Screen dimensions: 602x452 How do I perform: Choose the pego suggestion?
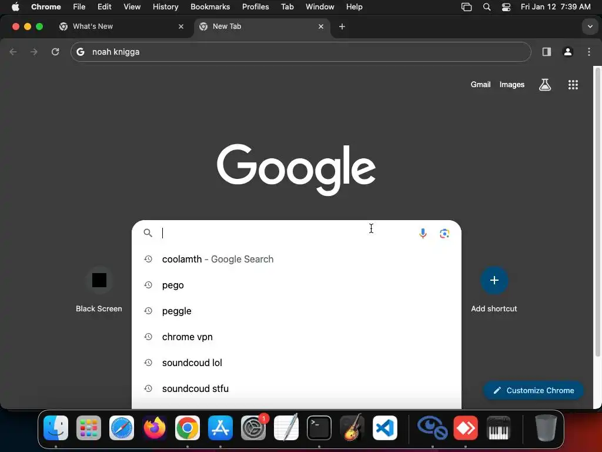(x=296, y=285)
